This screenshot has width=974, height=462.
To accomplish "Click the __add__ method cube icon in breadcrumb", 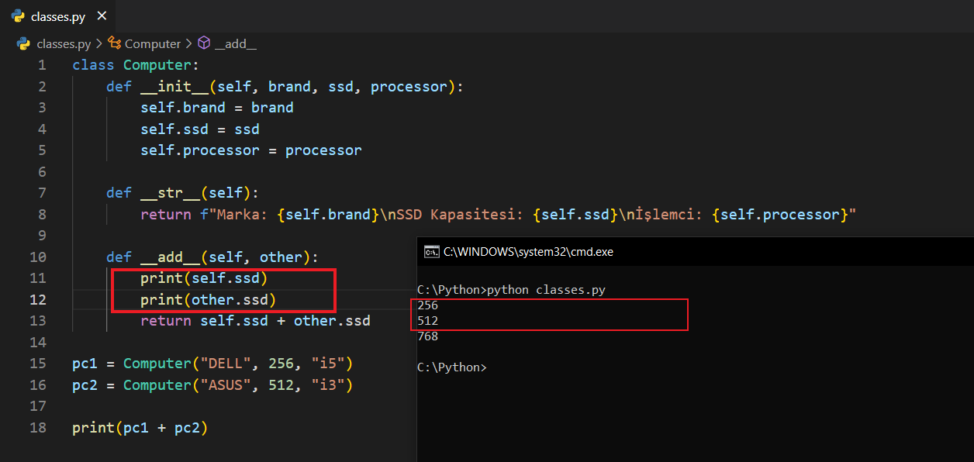I will (204, 43).
